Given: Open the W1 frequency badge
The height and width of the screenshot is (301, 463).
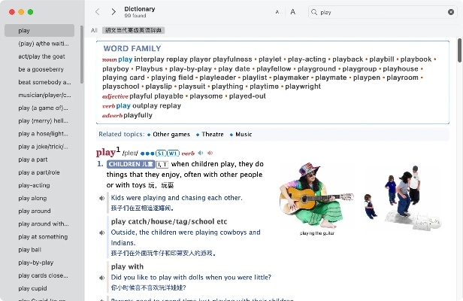Looking at the screenshot, I should point(173,154).
